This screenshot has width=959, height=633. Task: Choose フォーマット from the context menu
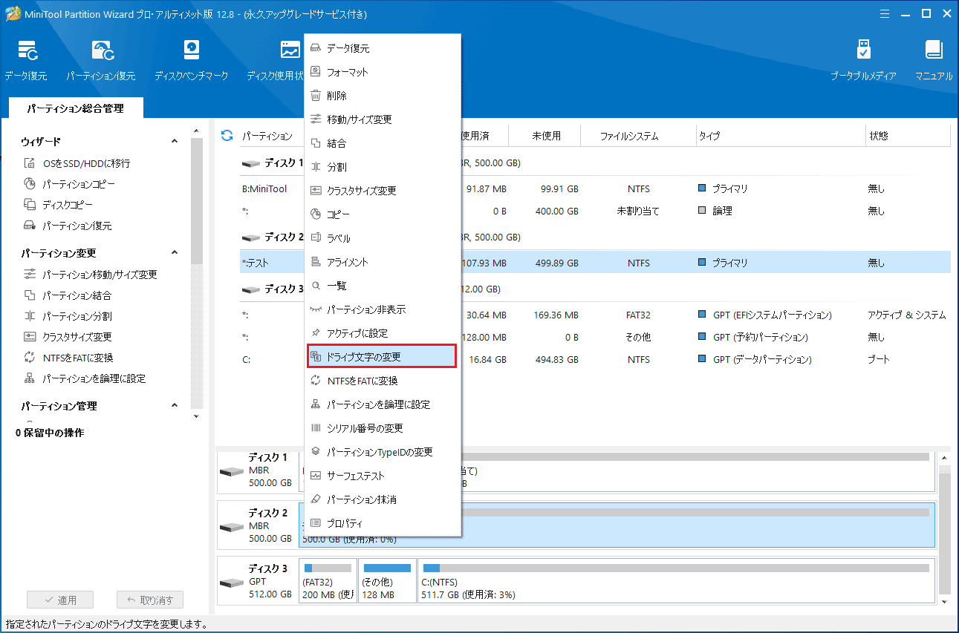pyautogui.click(x=347, y=72)
